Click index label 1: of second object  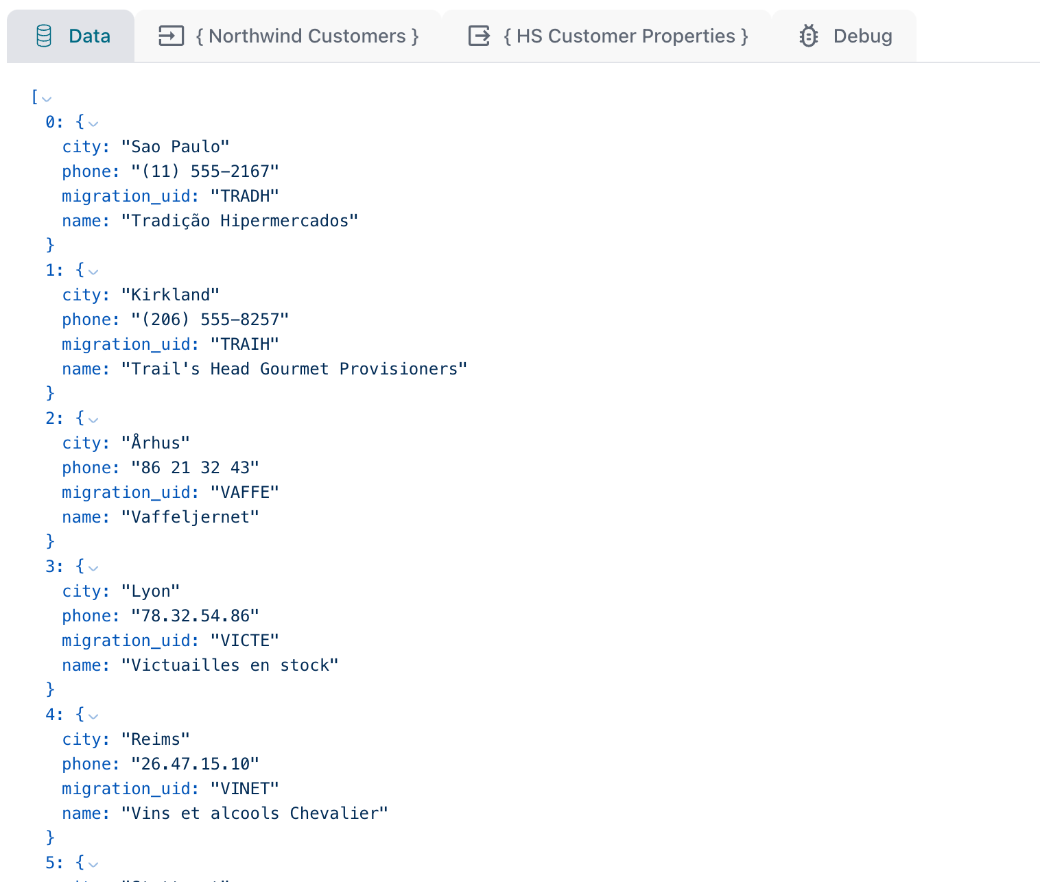55,270
